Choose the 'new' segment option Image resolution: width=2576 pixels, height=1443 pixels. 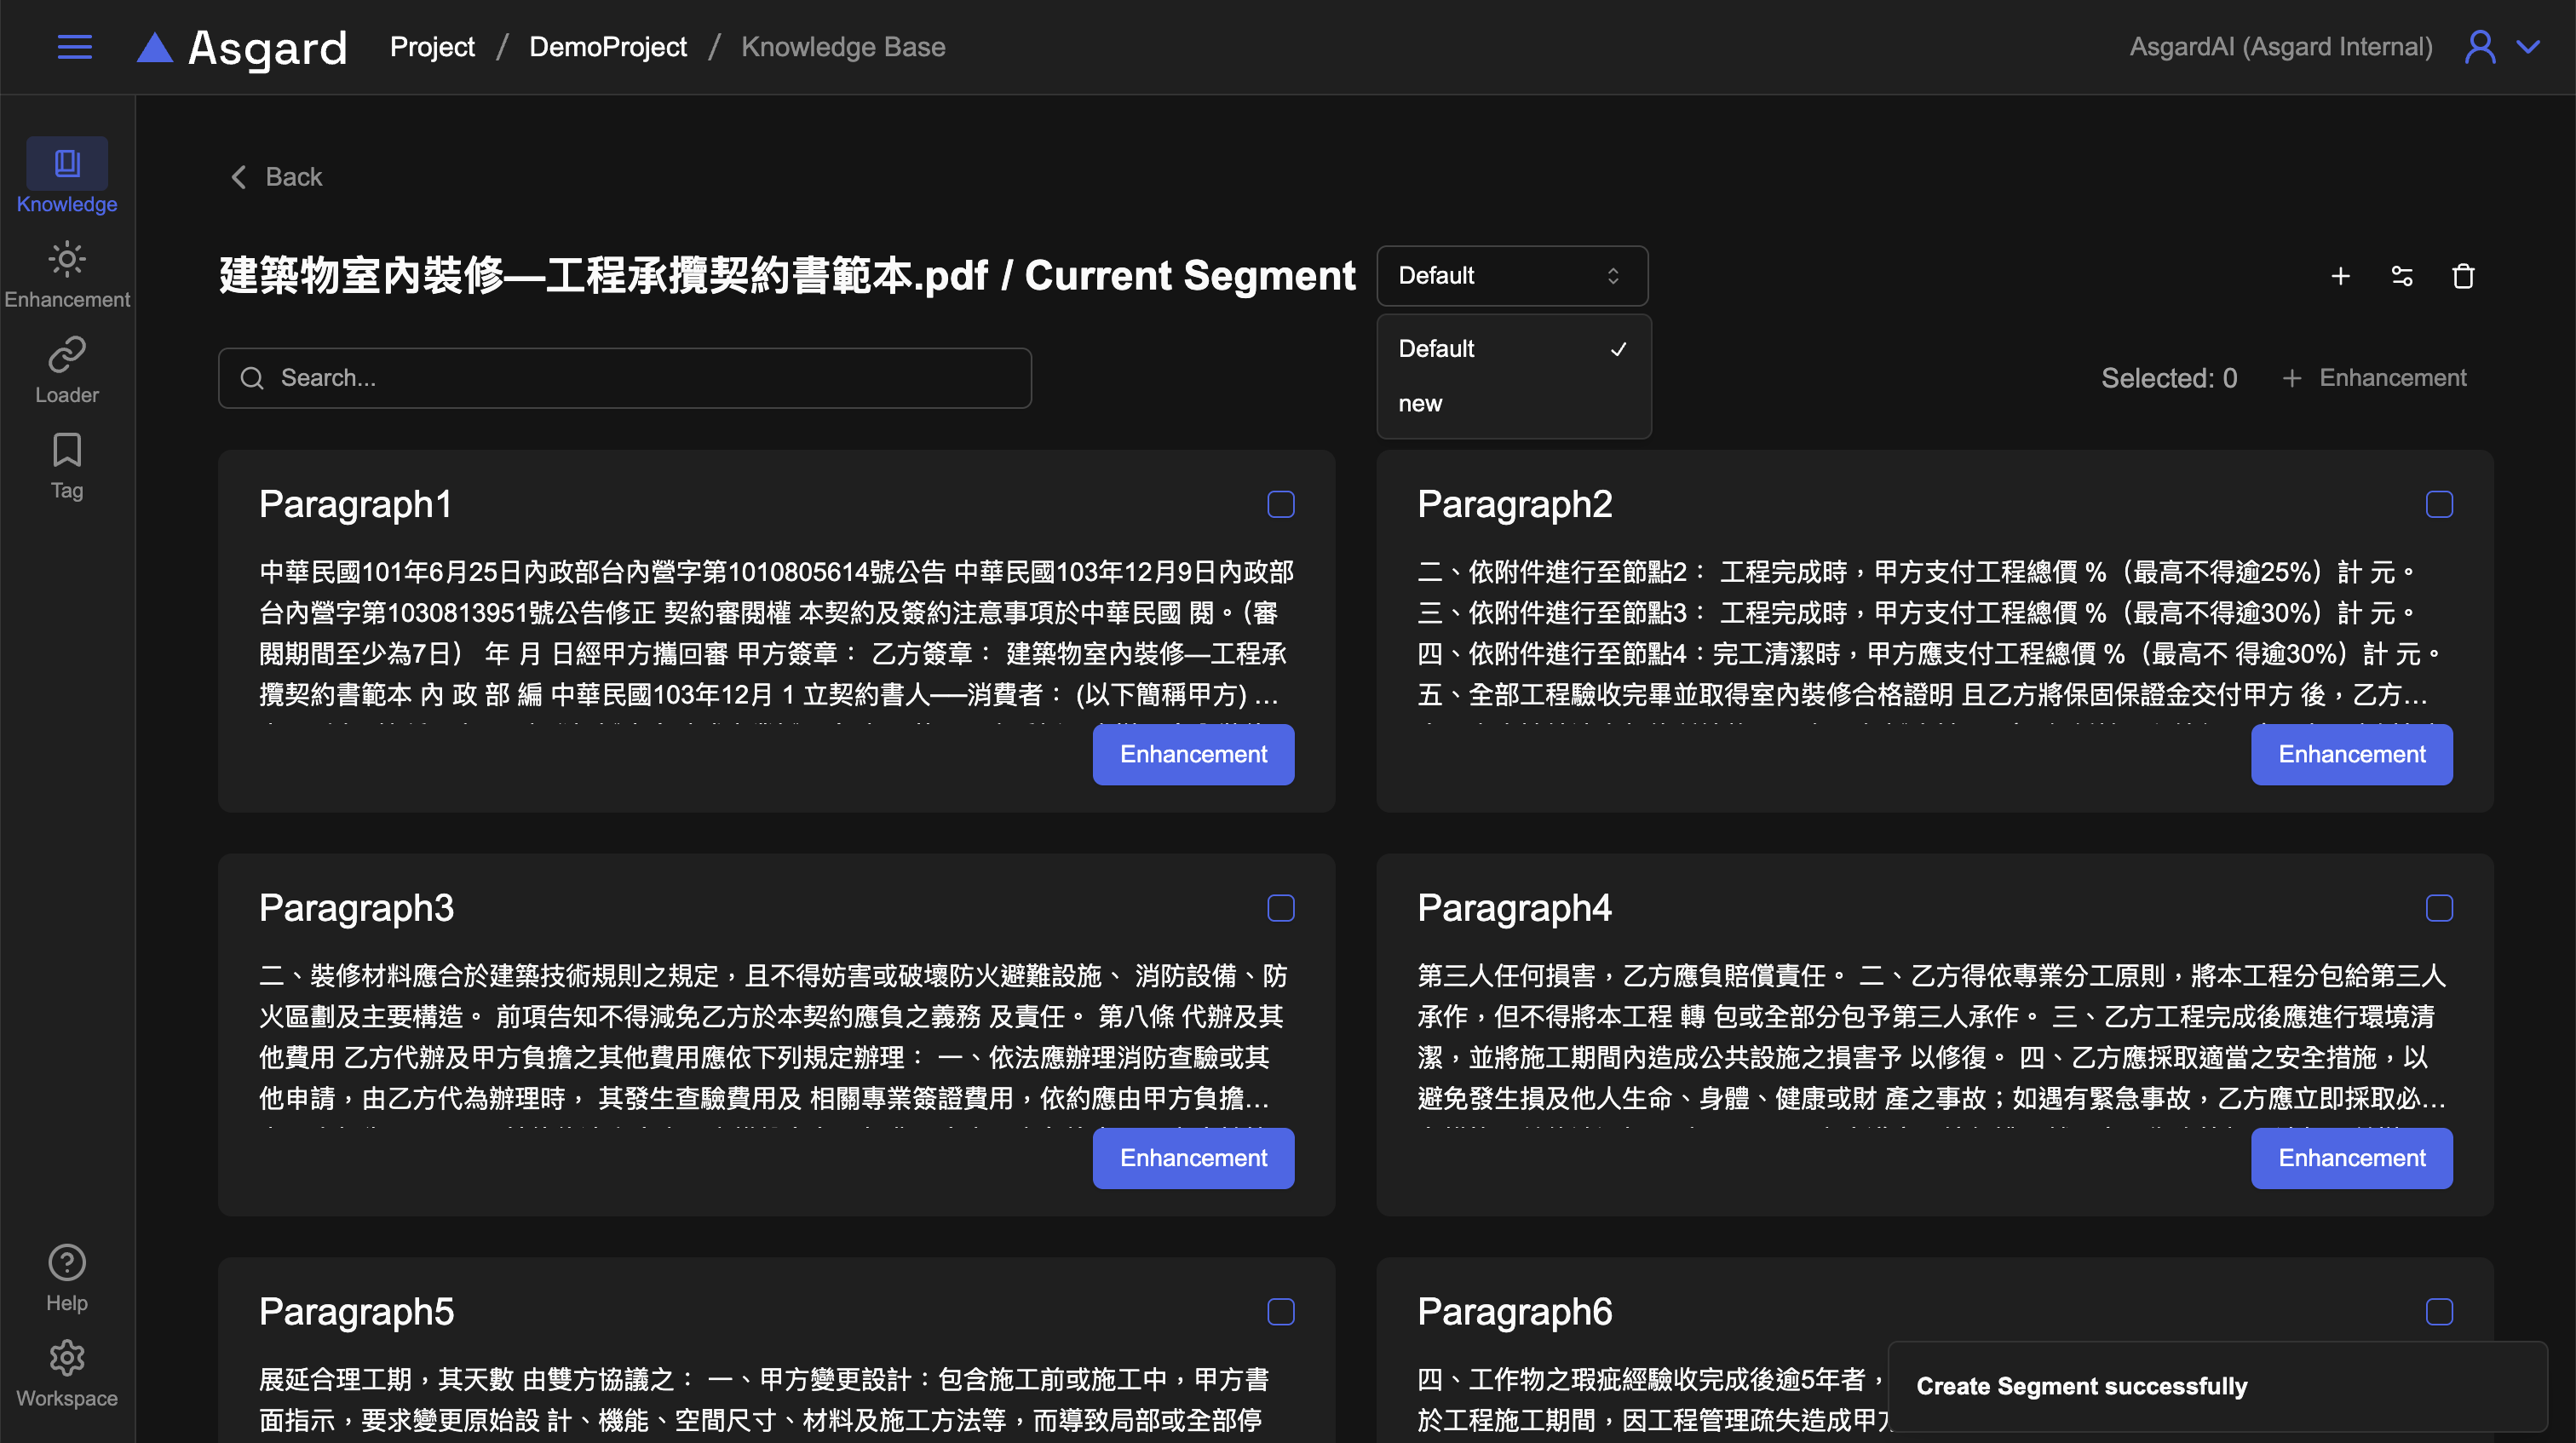[1420, 404]
